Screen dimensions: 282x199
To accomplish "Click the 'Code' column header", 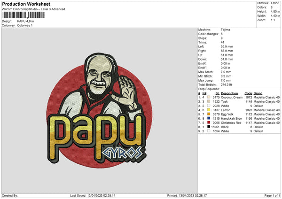I will pos(248,93).
